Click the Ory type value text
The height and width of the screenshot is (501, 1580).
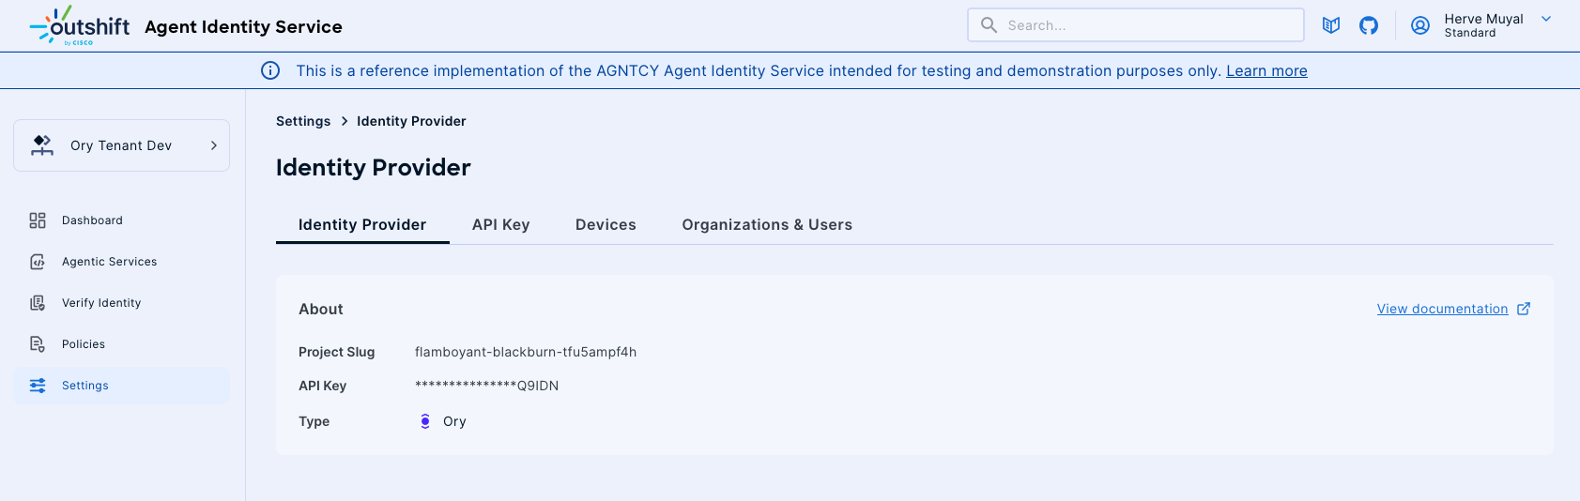(x=454, y=421)
